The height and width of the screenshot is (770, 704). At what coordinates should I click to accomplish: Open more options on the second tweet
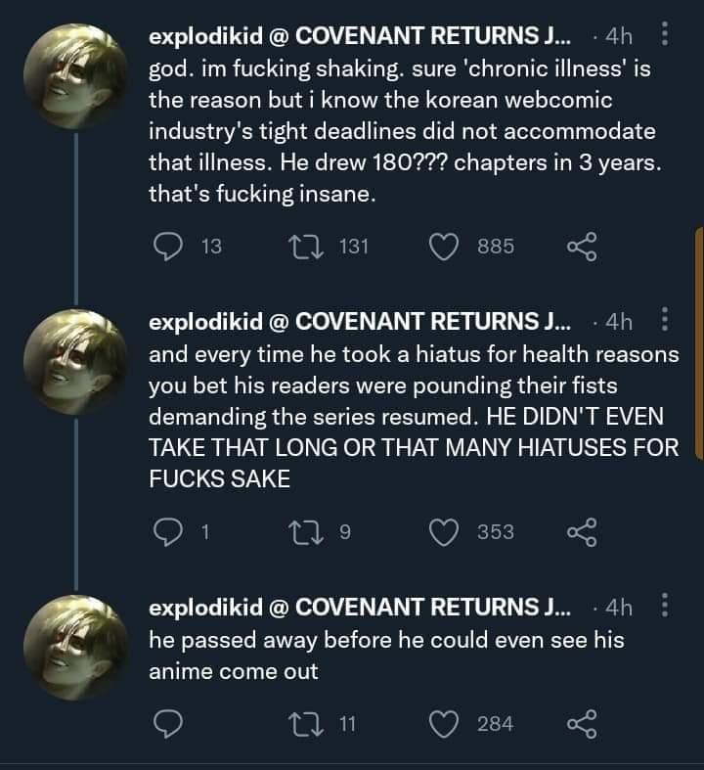665,321
